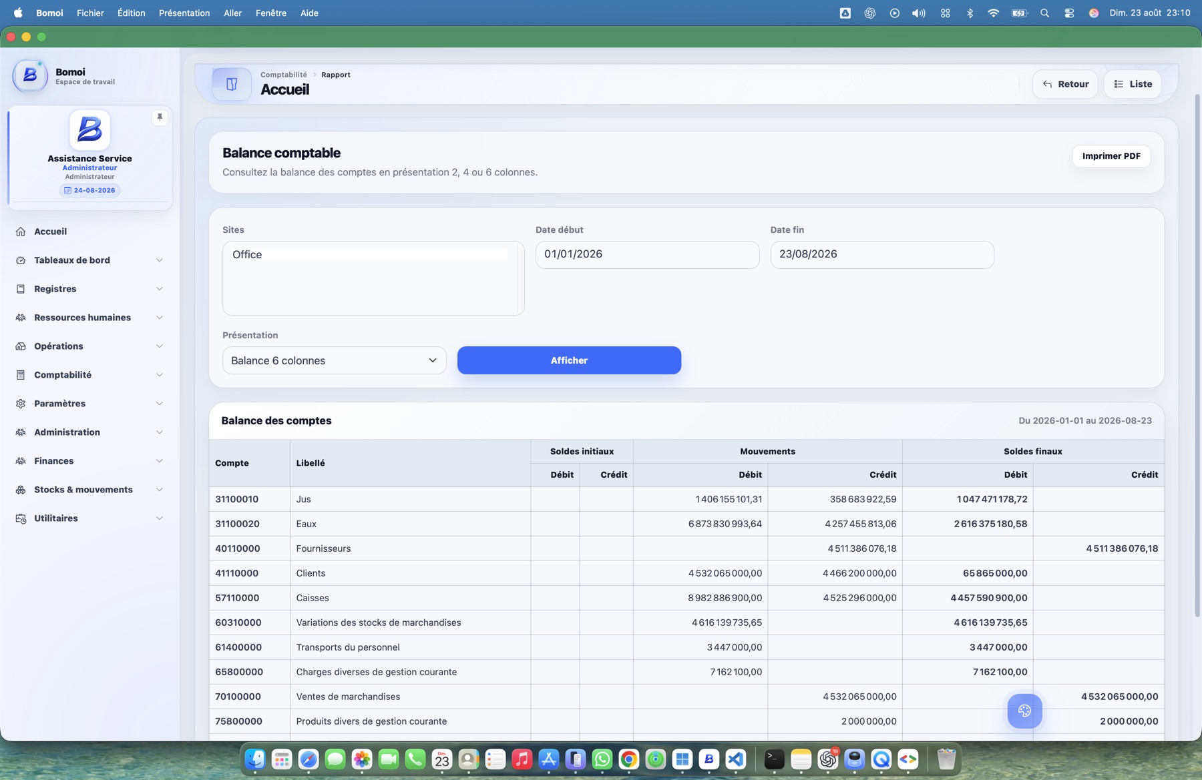Click Ventes de marchandises row label
The image size is (1202, 780).
[x=348, y=697]
